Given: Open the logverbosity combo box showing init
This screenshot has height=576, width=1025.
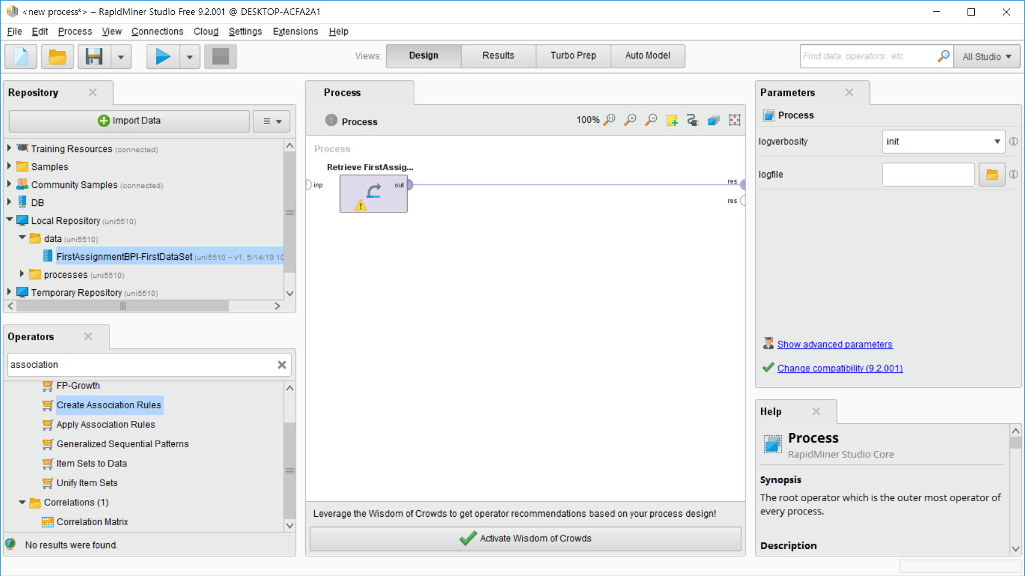Looking at the screenshot, I should coord(943,141).
